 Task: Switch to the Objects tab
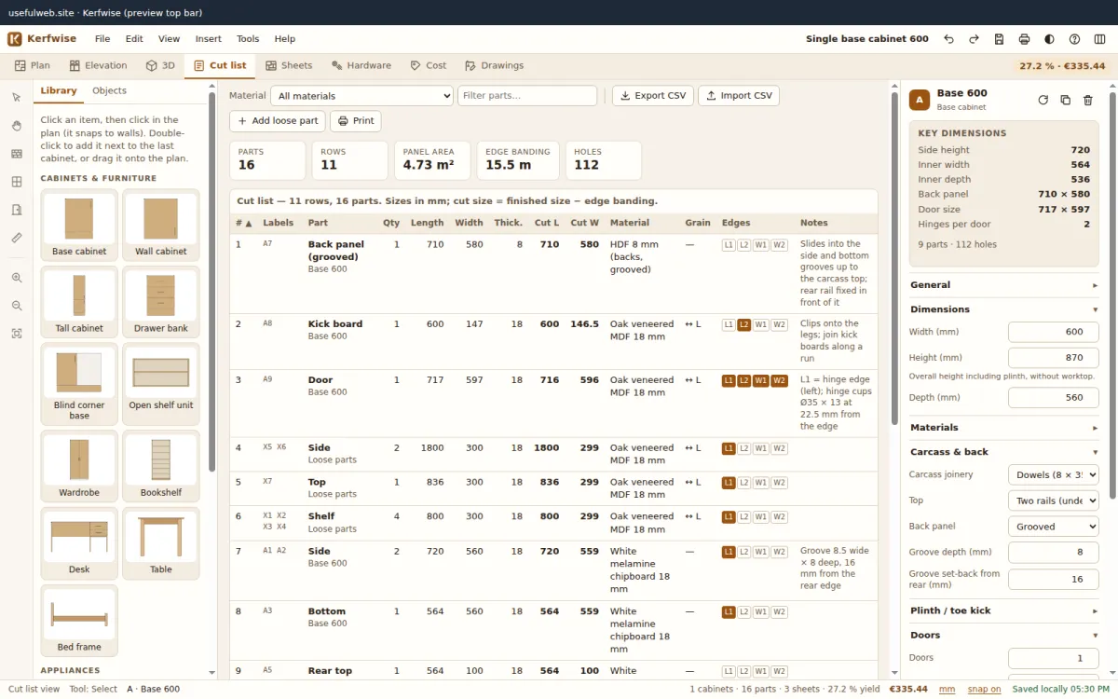pyautogui.click(x=109, y=91)
